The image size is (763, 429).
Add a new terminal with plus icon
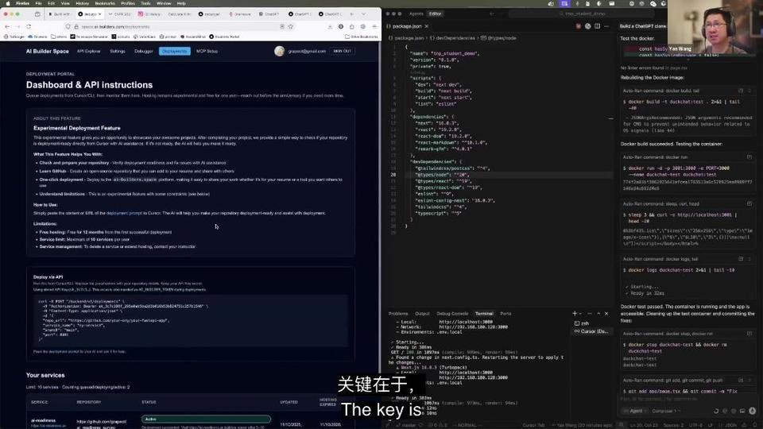pos(575,314)
